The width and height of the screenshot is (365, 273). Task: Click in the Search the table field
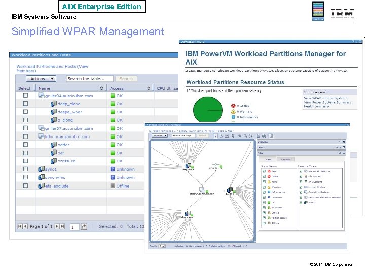coord(90,79)
